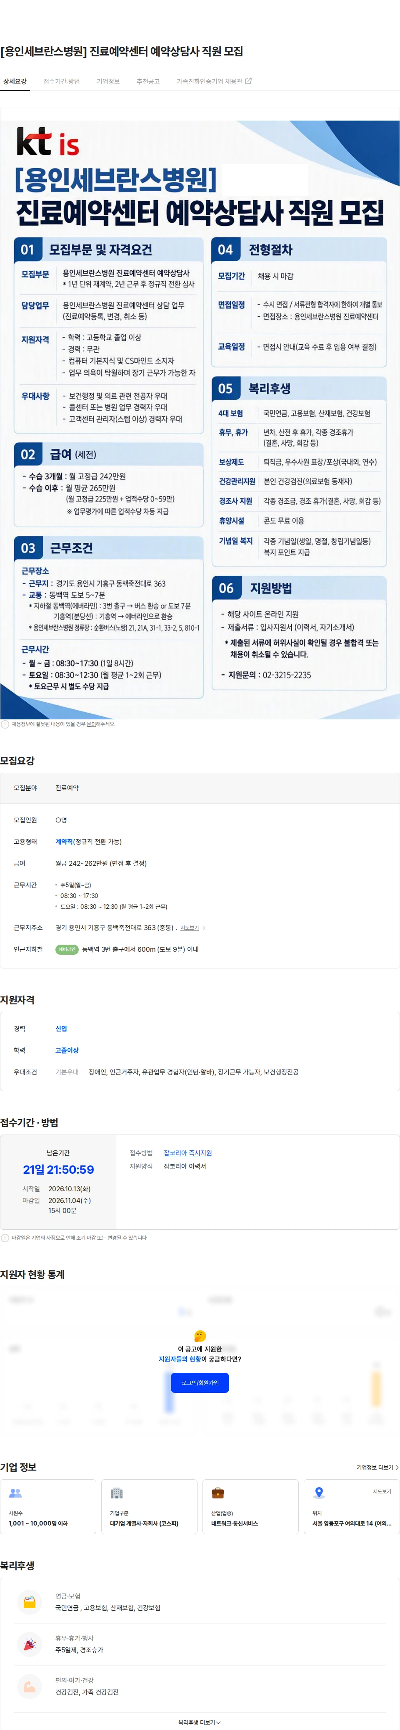Open 지도보기 in the 위치 card
Screen dimensions: 400x1730
pos(382,1491)
